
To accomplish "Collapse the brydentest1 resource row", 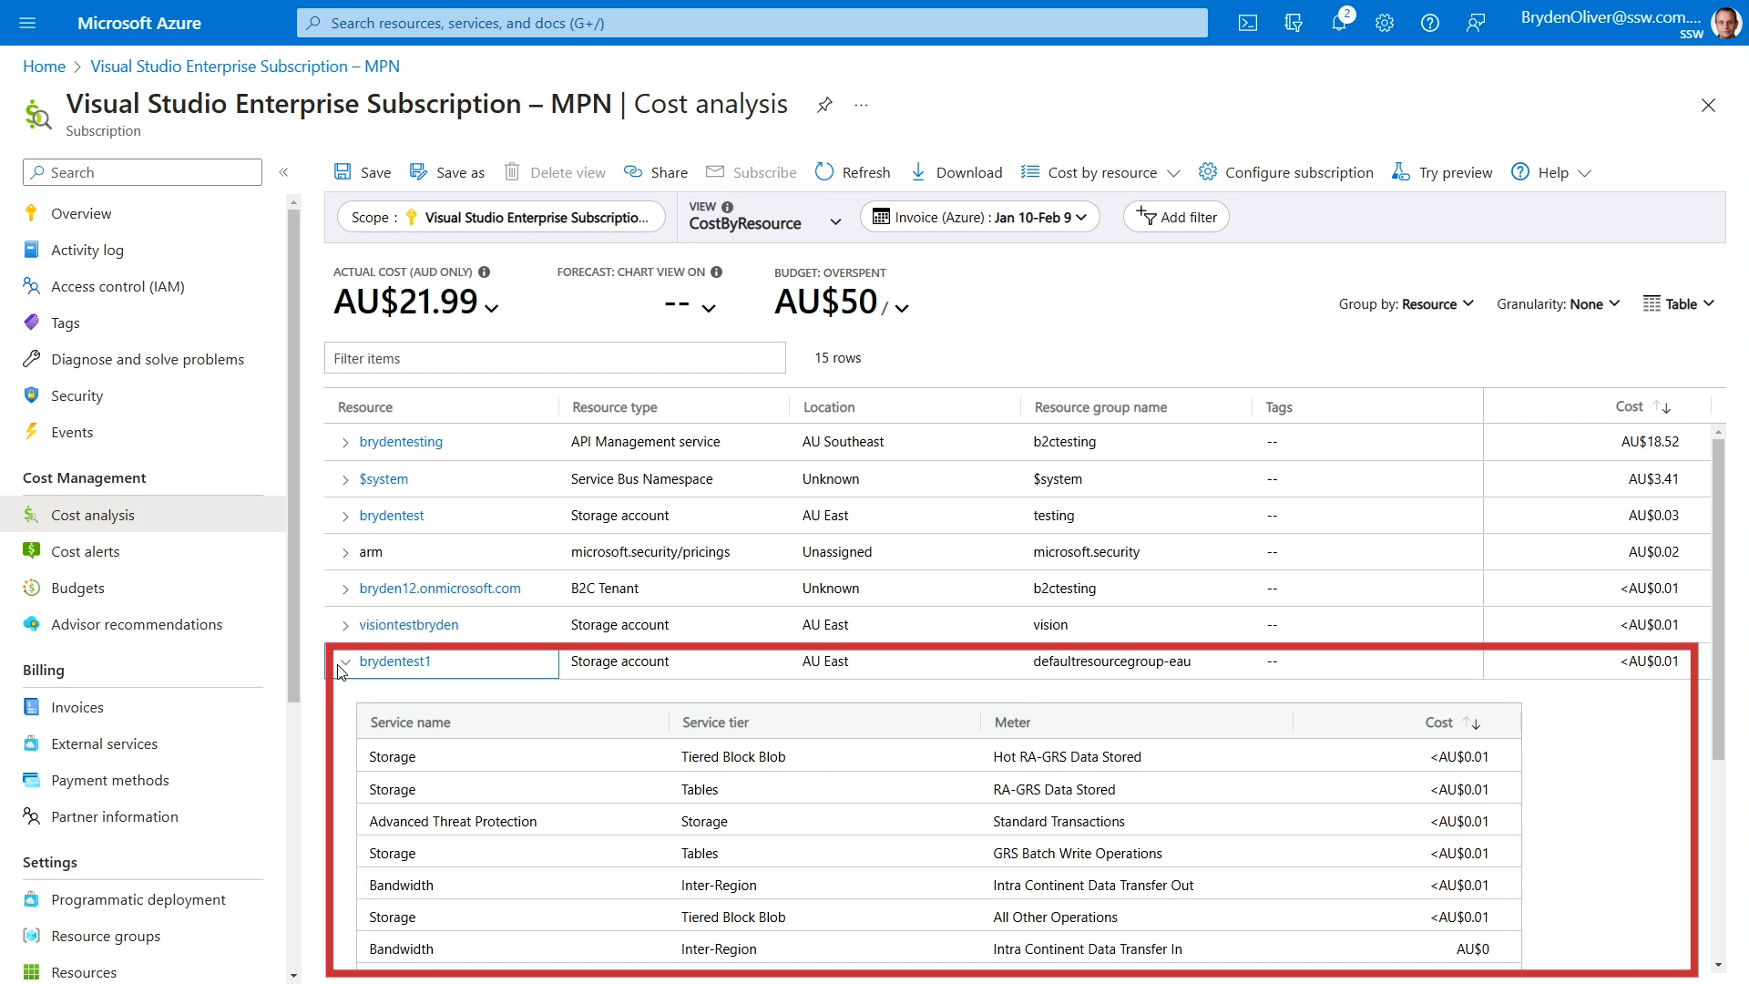I will [345, 662].
